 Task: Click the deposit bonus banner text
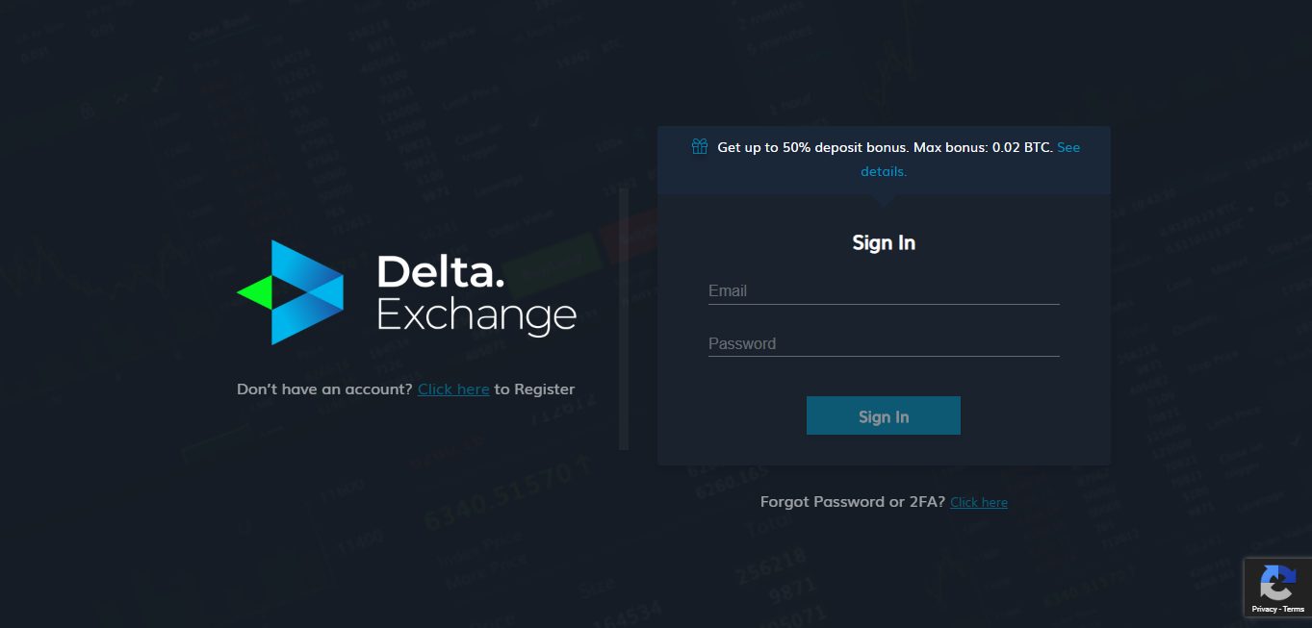click(885, 148)
